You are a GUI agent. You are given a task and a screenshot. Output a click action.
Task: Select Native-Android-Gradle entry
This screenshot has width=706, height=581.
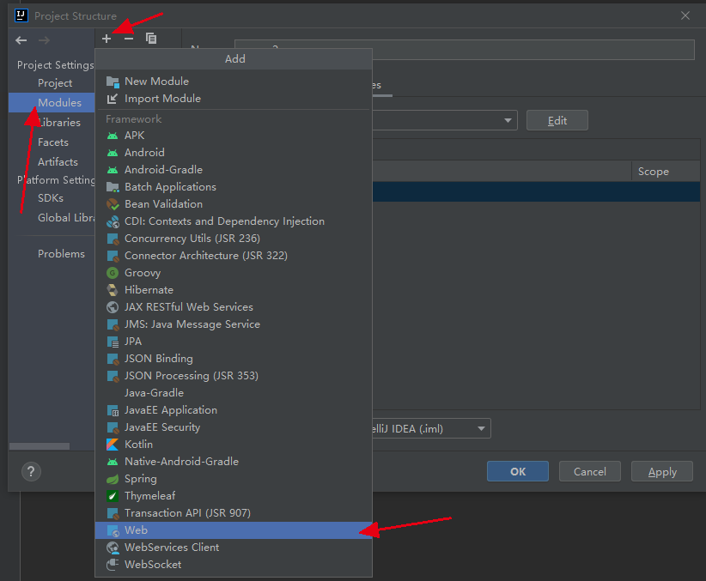[234, 462]
